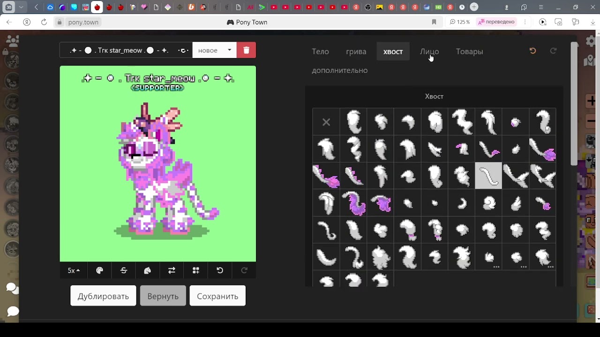Open the color palette tool under the preview
Viewport: 600px width, 337px height.
tap(99, 271)
